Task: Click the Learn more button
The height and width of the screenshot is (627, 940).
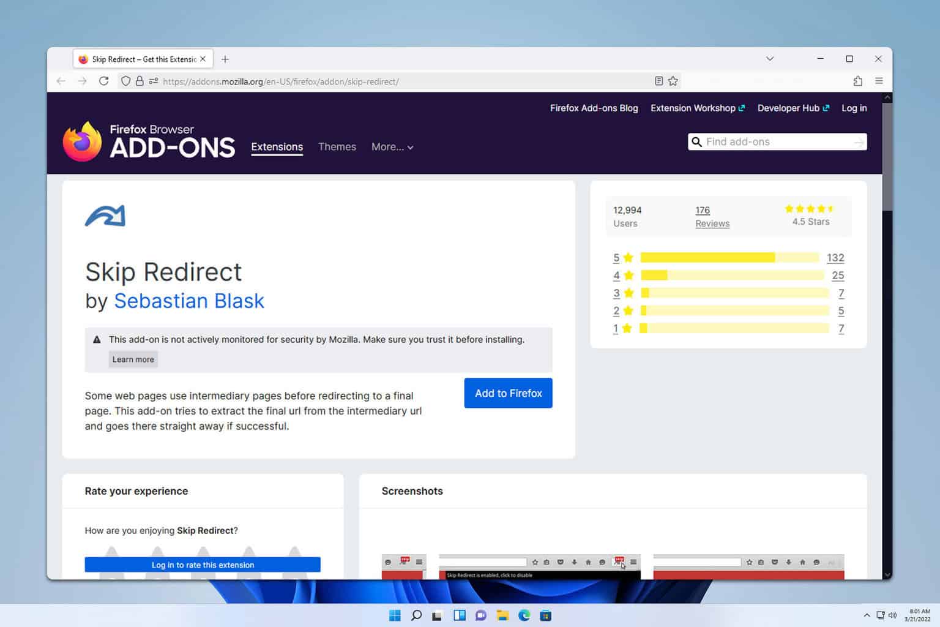Action: (x=133, y=359)
